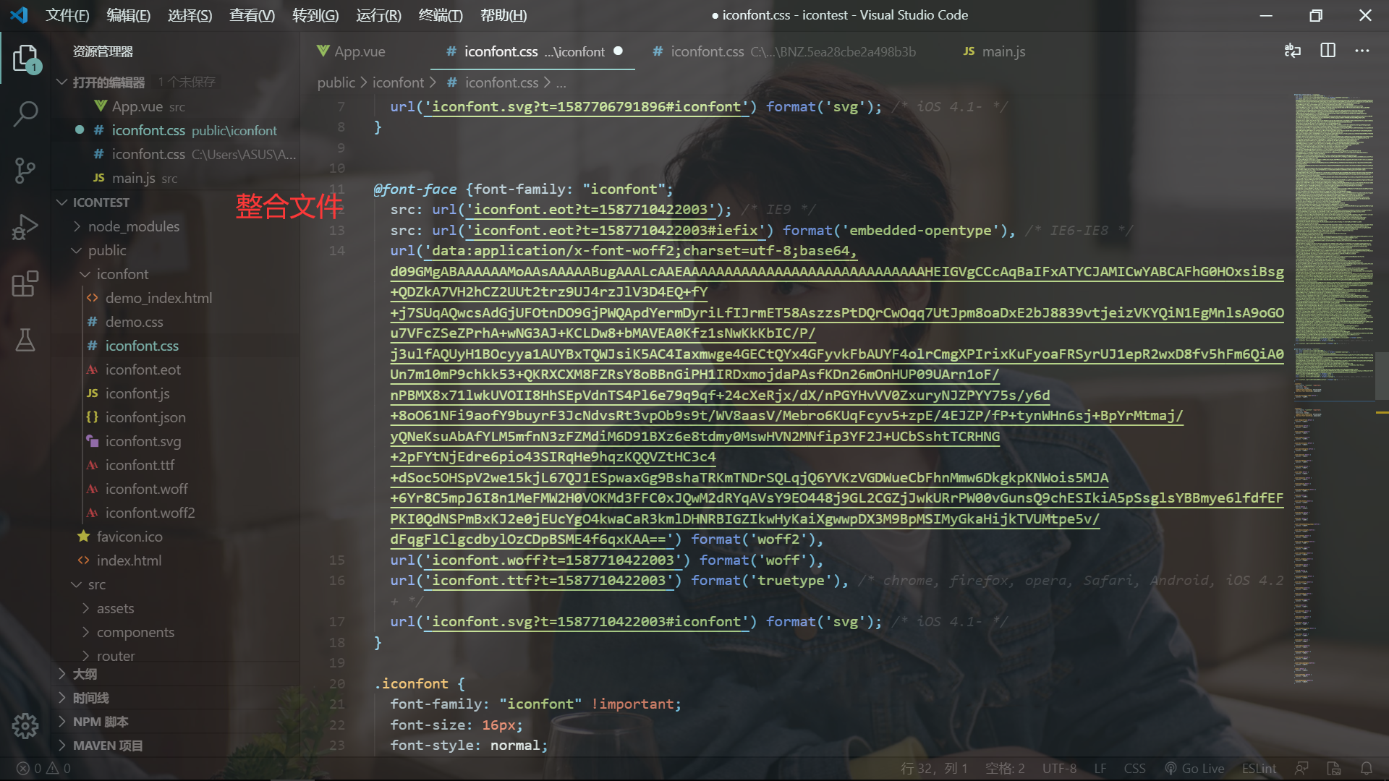Open the 终端(T) menu
The height and width of the screenshot is (781, 1389).
(440, 15)
